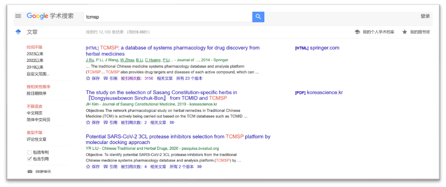
Task: Click the Google 学术搜索 logo
Action: click(x=50, y=16)
